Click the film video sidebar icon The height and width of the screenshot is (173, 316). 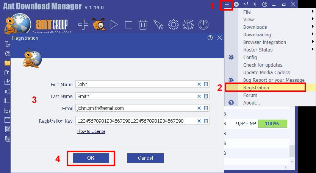click(x=8, y=101)
